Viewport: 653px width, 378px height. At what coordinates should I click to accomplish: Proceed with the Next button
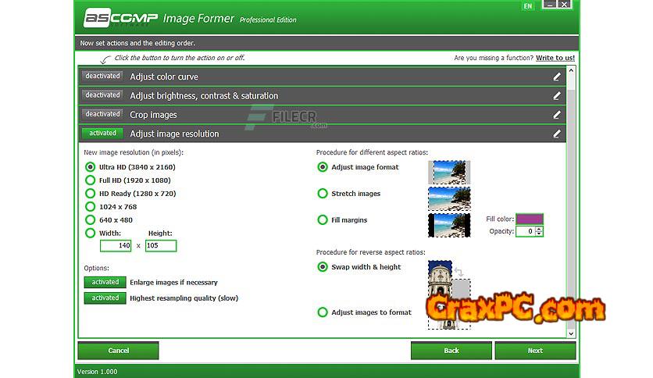pyautogui.click(x=535, y=351)
